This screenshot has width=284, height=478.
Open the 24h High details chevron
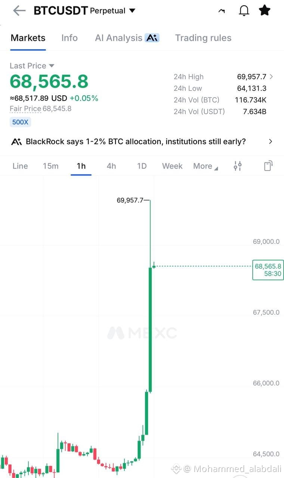[271, 77]
